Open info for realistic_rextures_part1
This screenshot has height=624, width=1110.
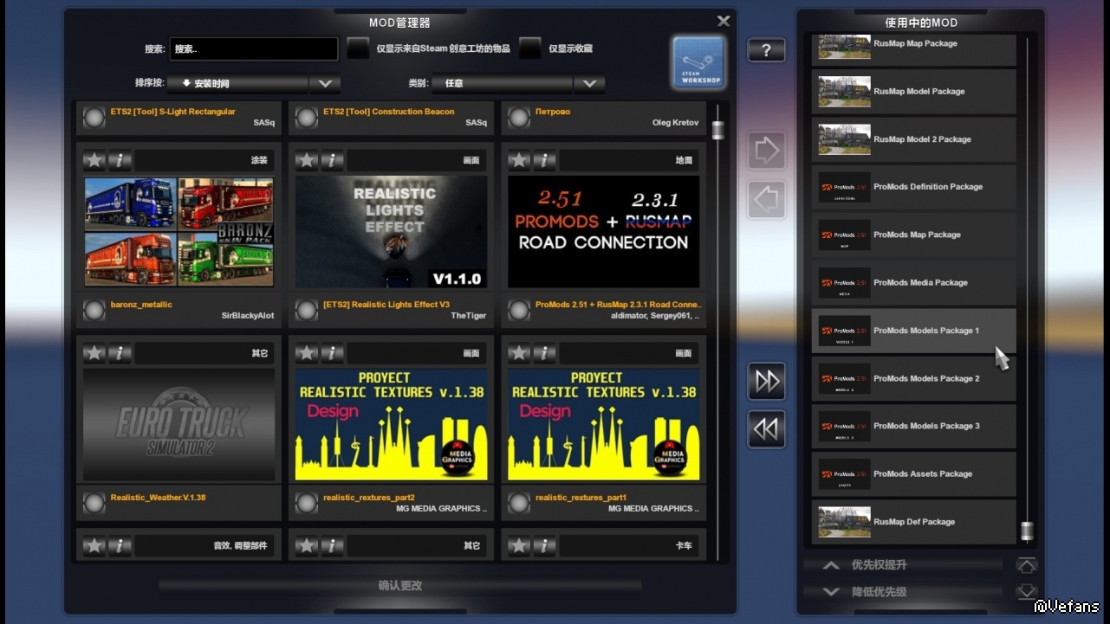(x=544, y=353)
